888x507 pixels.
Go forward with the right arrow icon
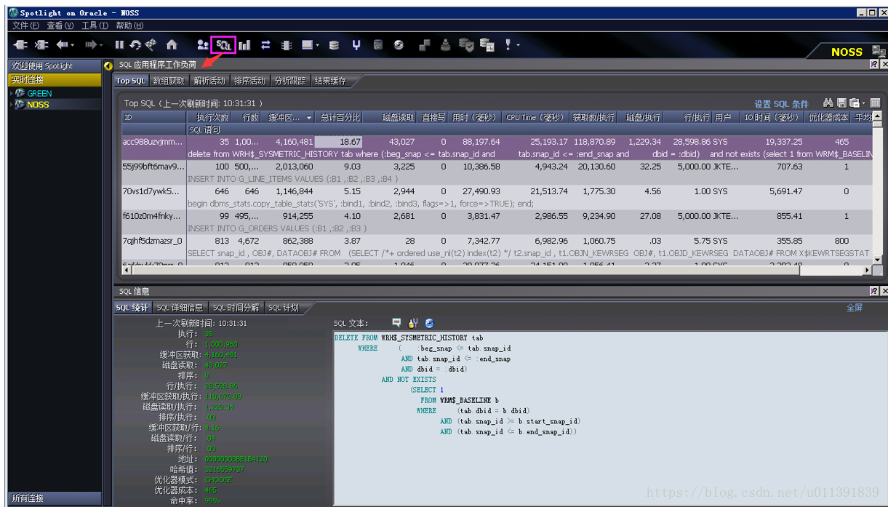click(91, 45)
